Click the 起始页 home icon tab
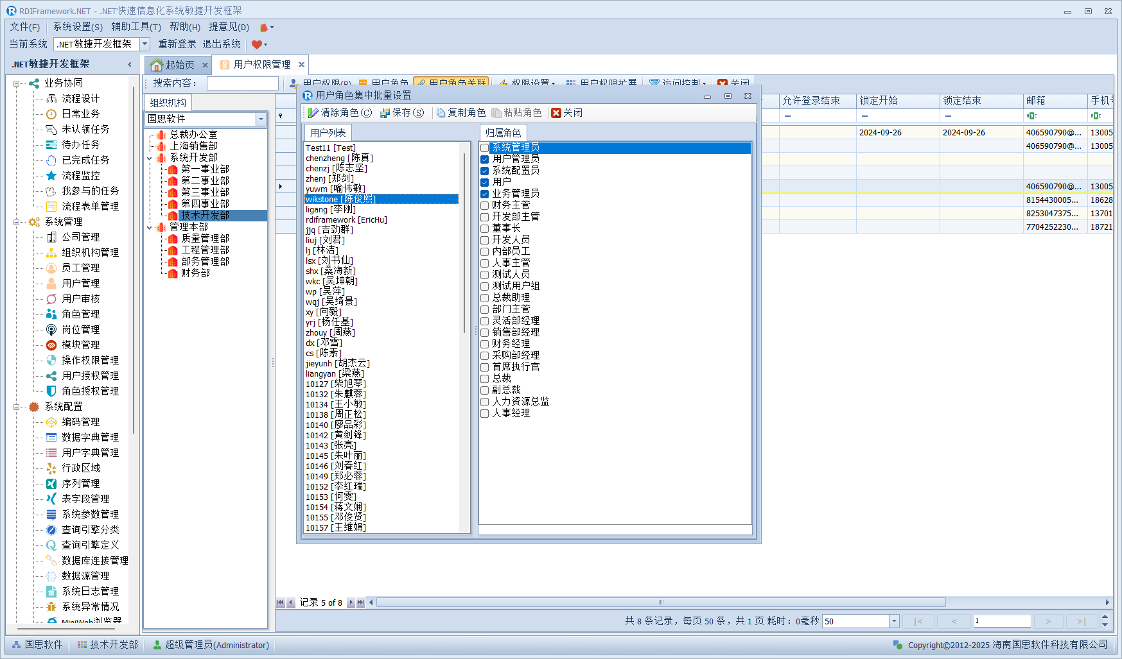This screenshot has width=1122, height=659. coord(157,65)
